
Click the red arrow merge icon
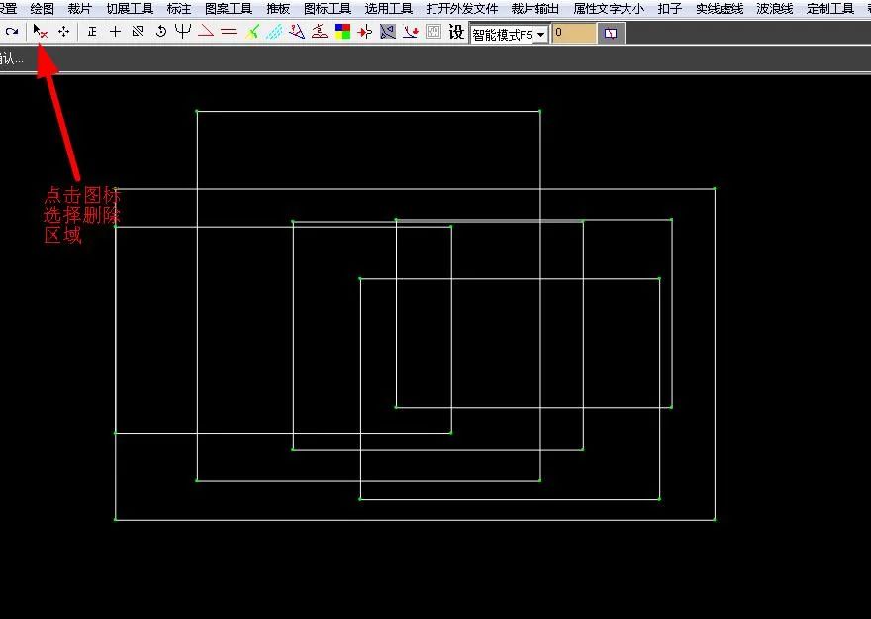tap(365, 33)
